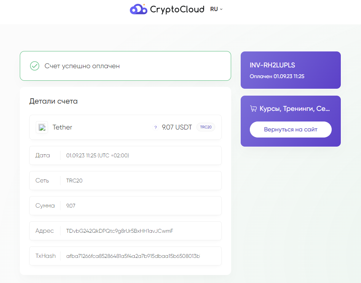Click the chevron next to RU
The width and height of the screenshot is (361, 283).
(221, 9)
